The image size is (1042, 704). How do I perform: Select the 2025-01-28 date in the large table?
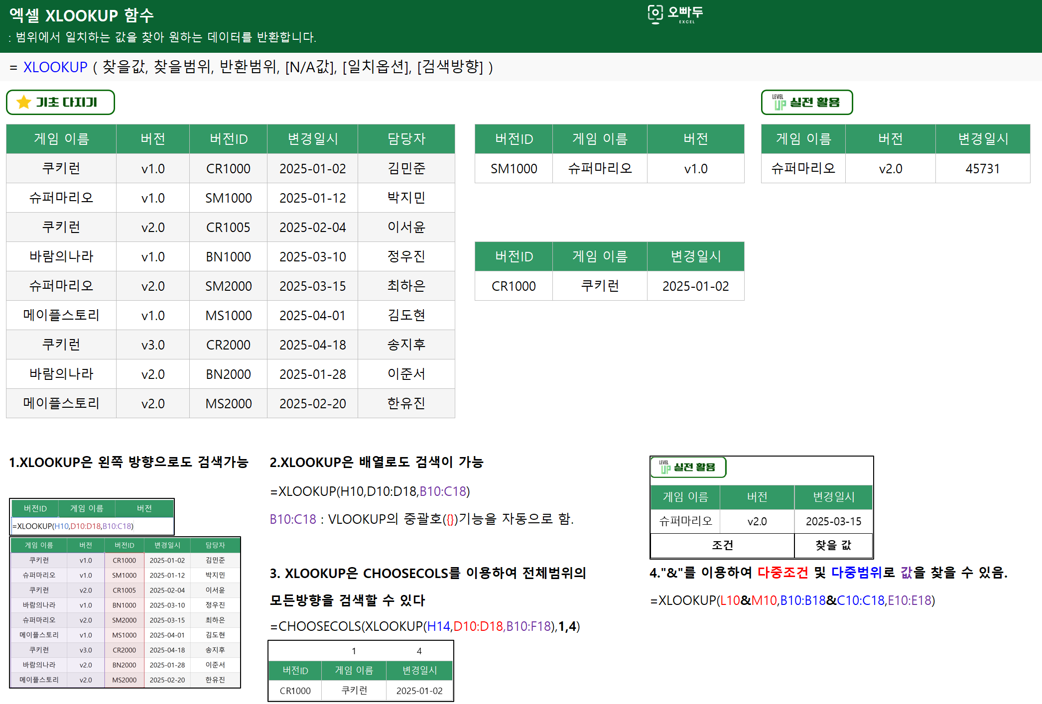pos(313,374)
